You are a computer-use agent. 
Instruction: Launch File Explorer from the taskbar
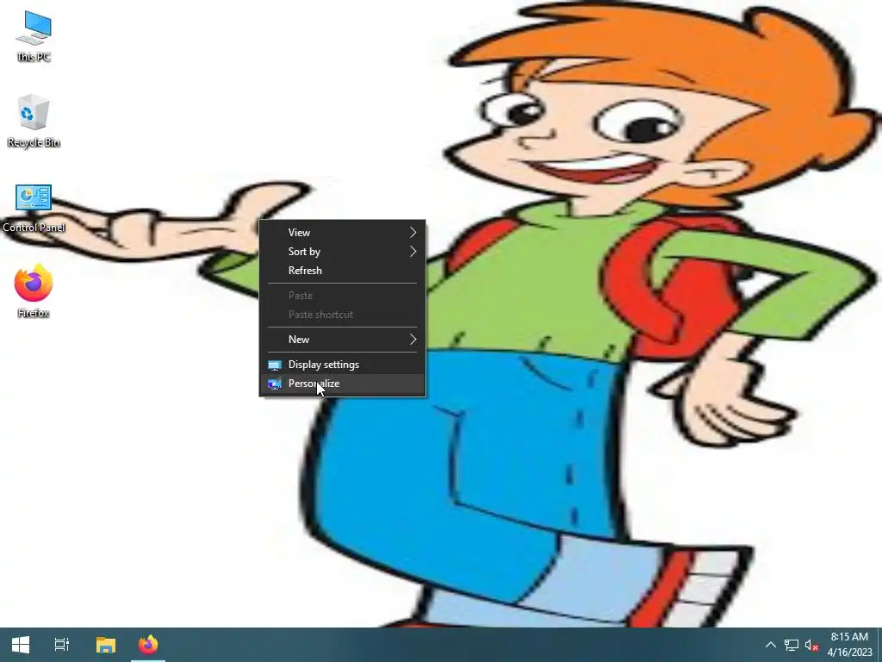tap(105, 645)
